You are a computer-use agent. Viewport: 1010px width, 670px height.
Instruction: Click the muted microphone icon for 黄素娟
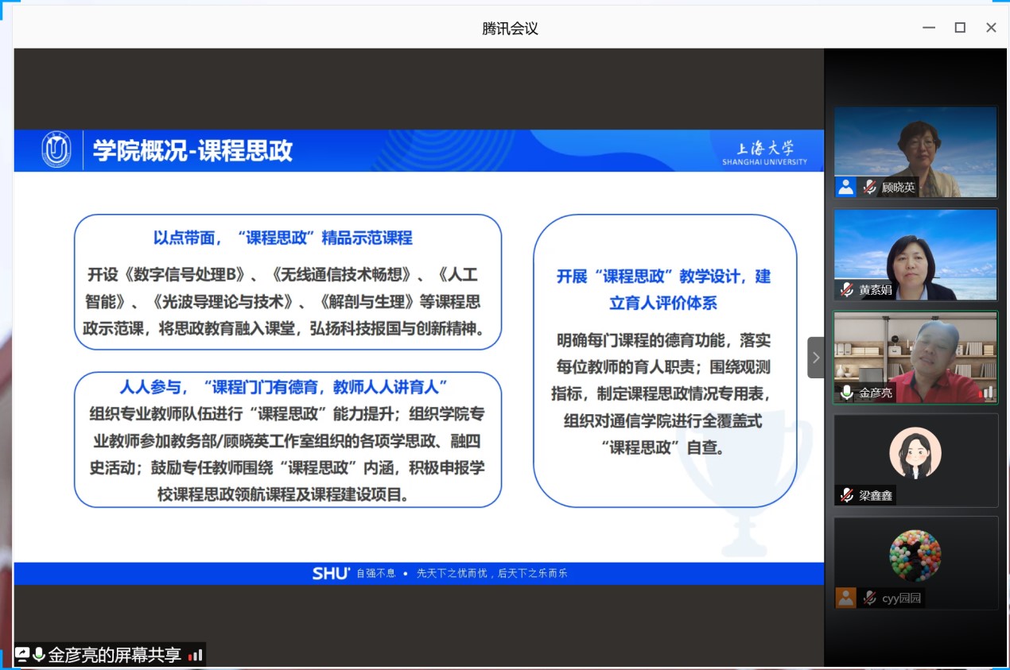(847, 290)
